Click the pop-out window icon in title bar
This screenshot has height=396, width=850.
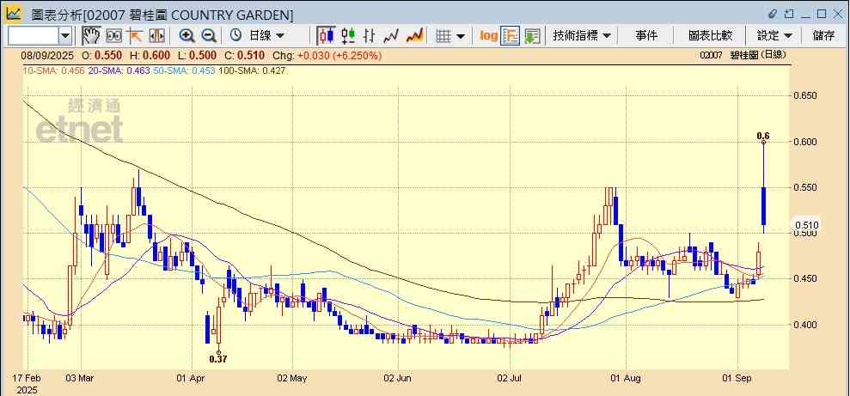(x=789, y=14)
